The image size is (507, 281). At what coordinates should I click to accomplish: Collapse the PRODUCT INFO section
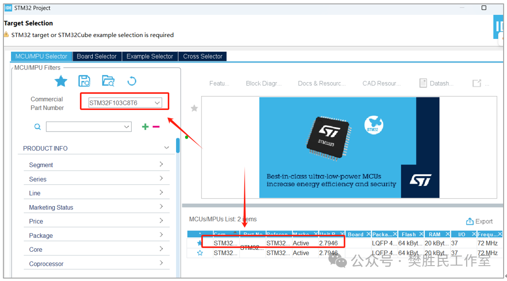[x=166, y=147]
